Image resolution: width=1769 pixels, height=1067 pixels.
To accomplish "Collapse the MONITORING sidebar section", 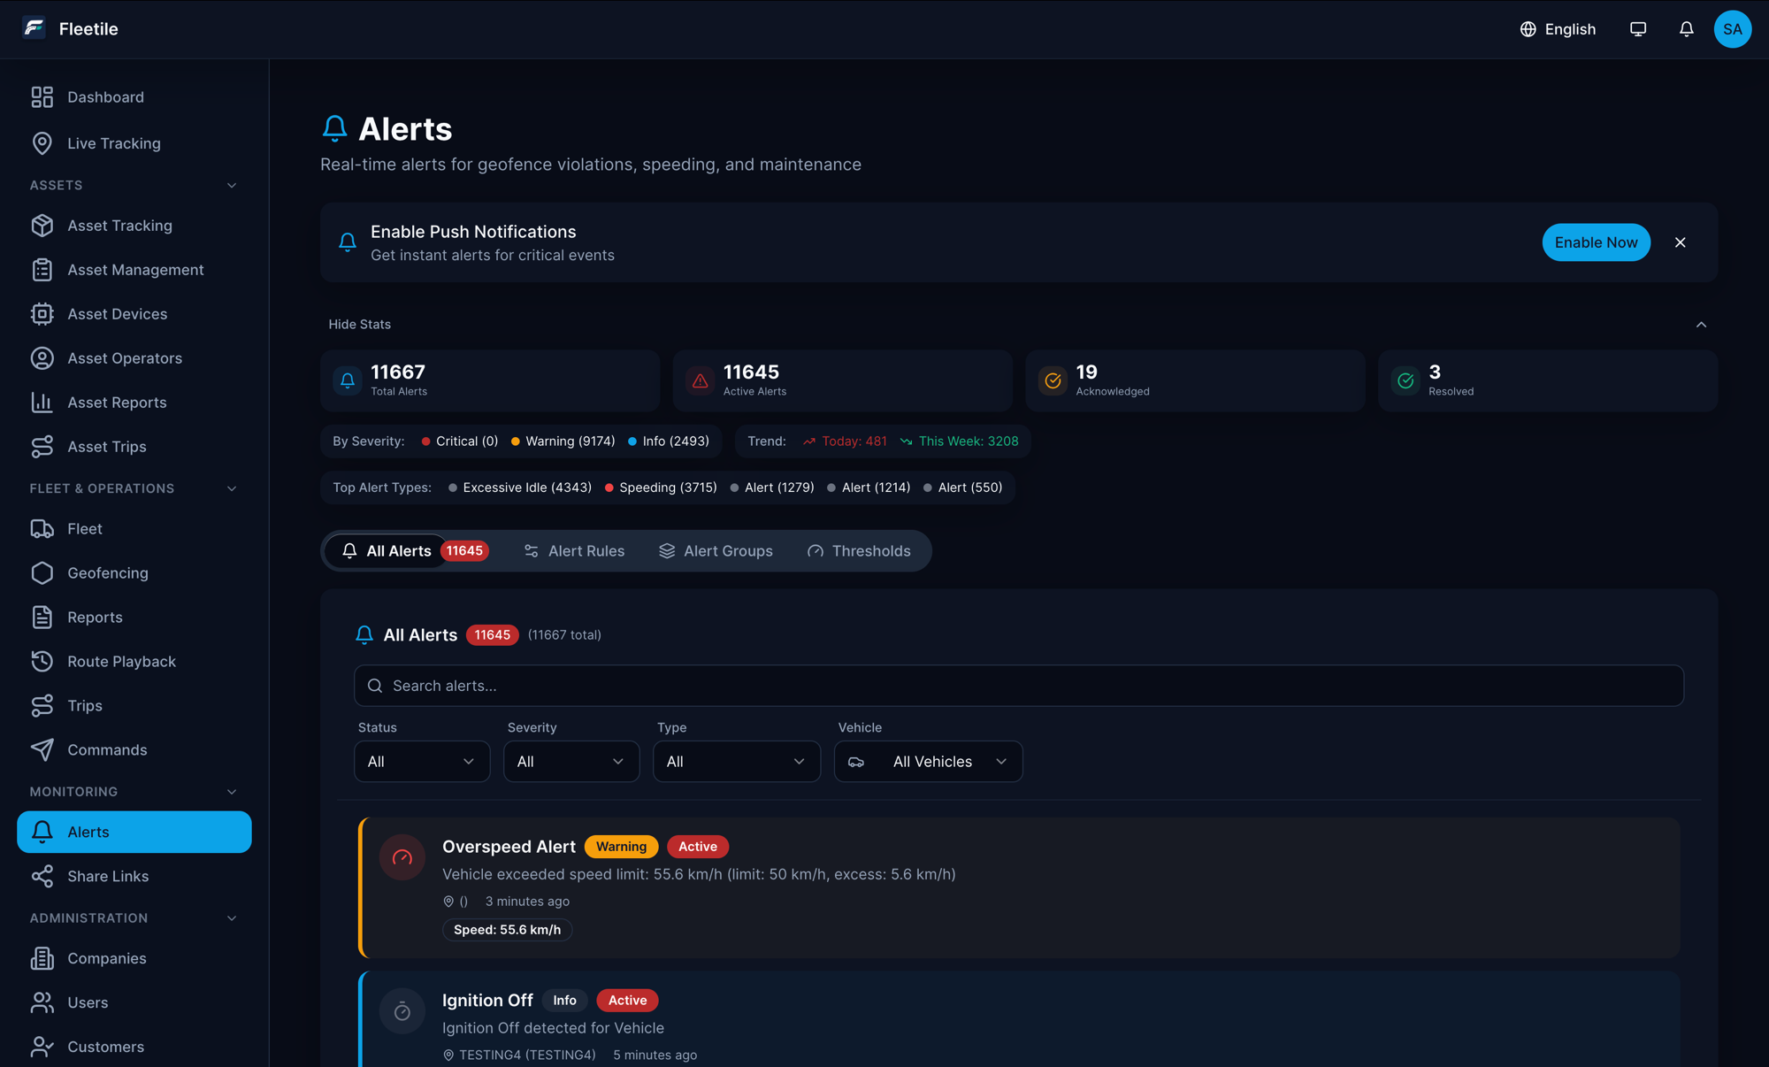I will pyautogui.click(x=232, y=793).
